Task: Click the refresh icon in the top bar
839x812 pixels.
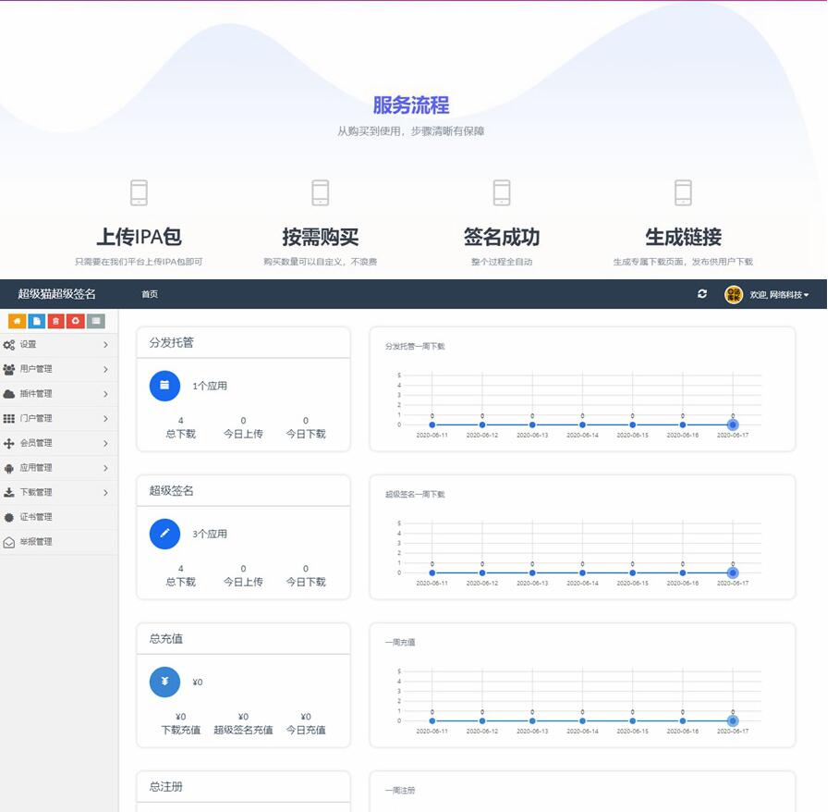Action: [702, 293]
